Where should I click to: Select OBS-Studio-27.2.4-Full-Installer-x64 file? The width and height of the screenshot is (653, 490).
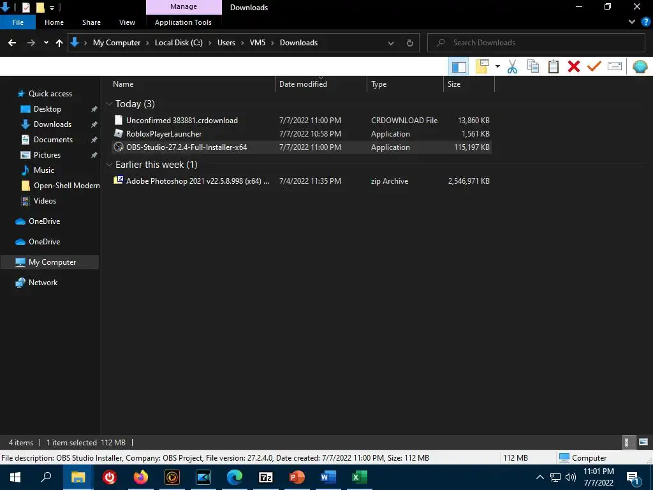pyautogui.click(x=302, y=147)
